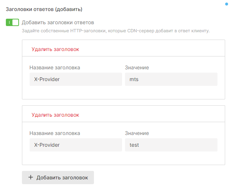231x190 pixels.
Task: Click the grey CDN-server description text
Action: click(x=115, y=31)
